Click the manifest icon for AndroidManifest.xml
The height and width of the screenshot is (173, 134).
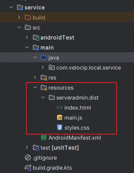pos(44,137)
